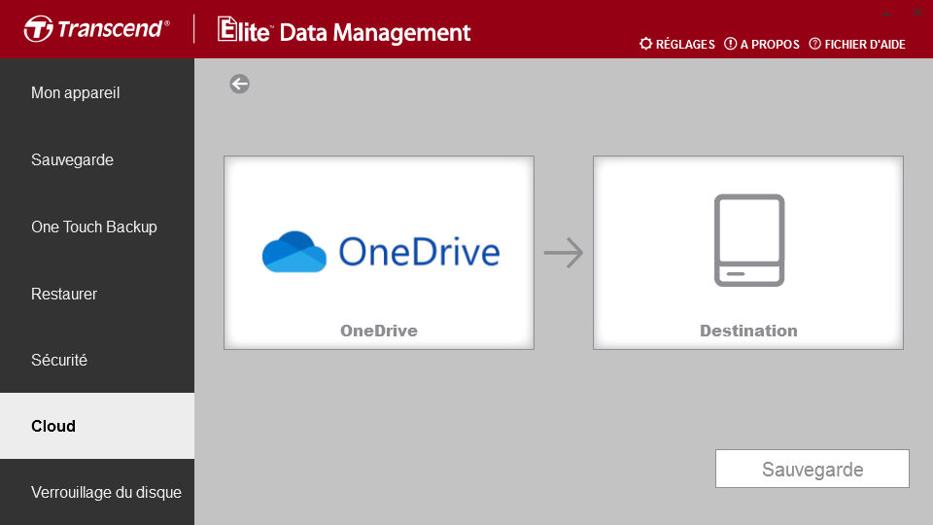
Task: Open One Touch Backup section
Action: 97,227
